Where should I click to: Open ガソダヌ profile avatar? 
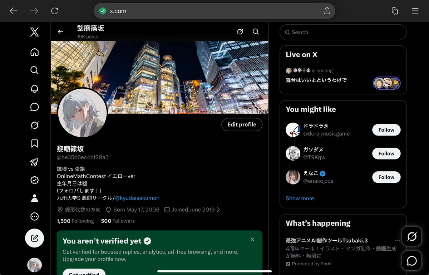point(293,153)
